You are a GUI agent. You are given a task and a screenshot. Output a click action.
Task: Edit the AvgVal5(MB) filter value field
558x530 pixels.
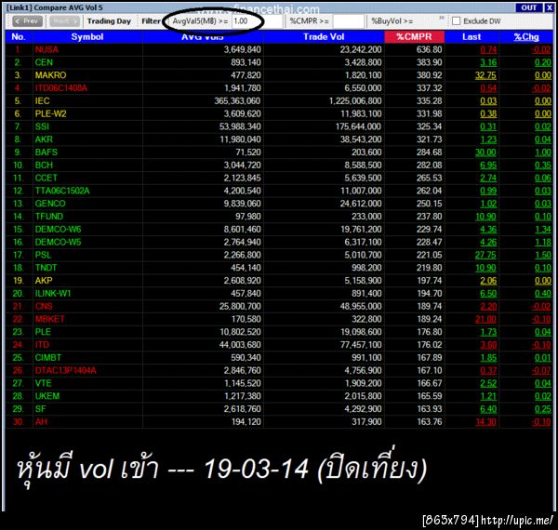tap(257, 21)
